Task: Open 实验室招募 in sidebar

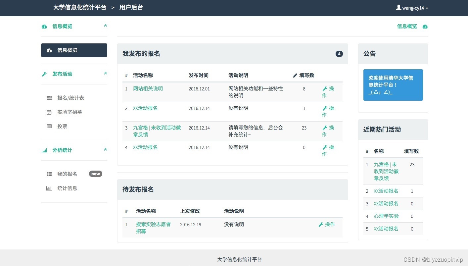Action: pyautogui.click(x=70, y=112)
